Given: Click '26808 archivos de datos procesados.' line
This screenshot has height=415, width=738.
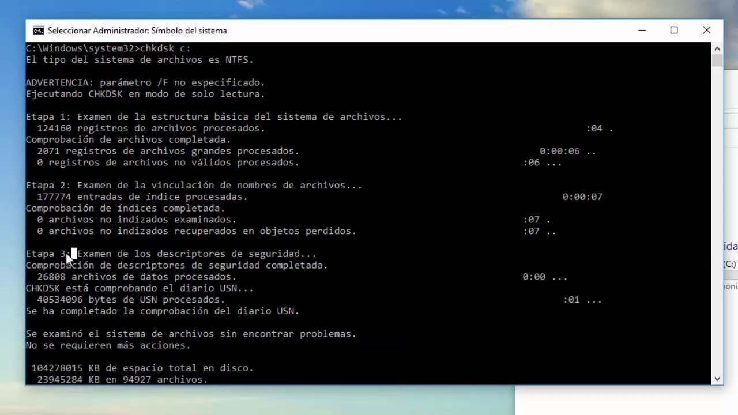Looking at the screenshot, I should point(137,277).
